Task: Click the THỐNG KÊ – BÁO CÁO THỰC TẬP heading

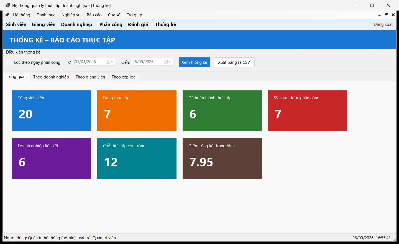Action: click(x=62, y=40)
